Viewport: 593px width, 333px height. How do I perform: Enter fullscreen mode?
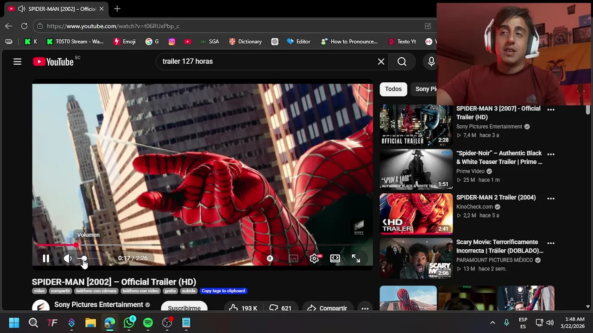[x=356, y=259]
